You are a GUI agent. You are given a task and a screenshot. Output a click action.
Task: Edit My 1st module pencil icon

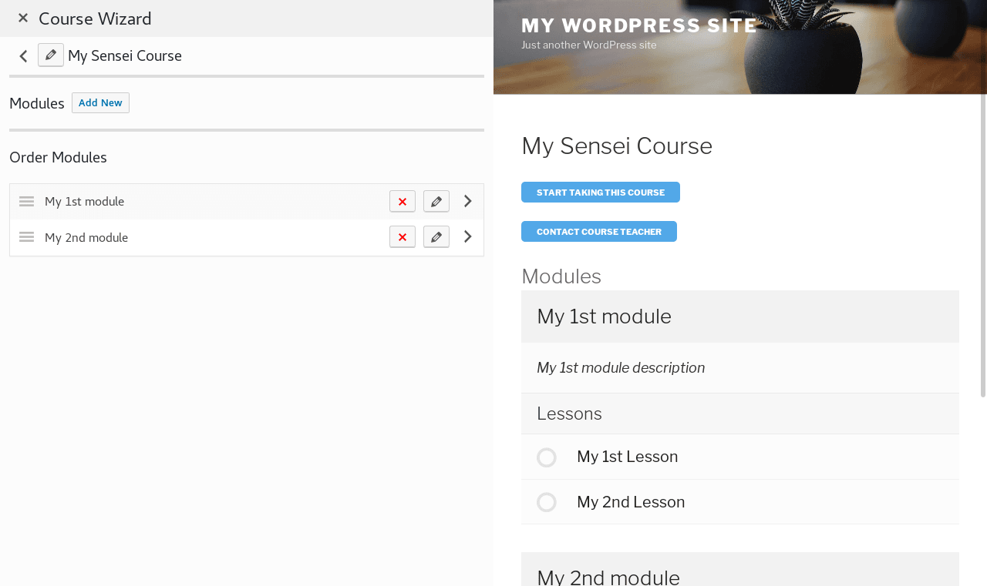point(436,202)
